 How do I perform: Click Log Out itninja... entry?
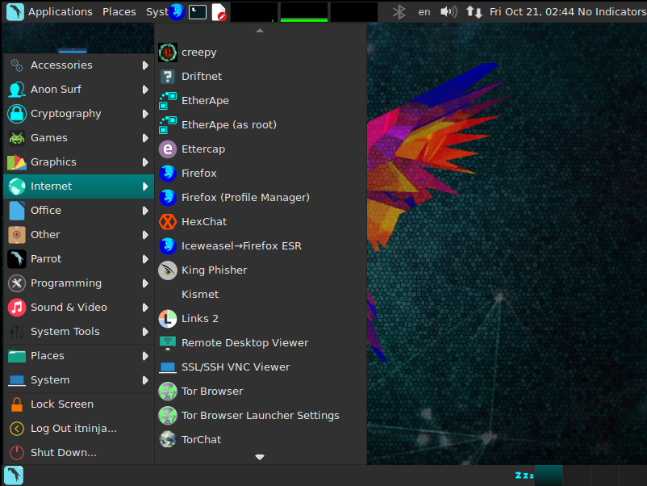tap(78, 429)
